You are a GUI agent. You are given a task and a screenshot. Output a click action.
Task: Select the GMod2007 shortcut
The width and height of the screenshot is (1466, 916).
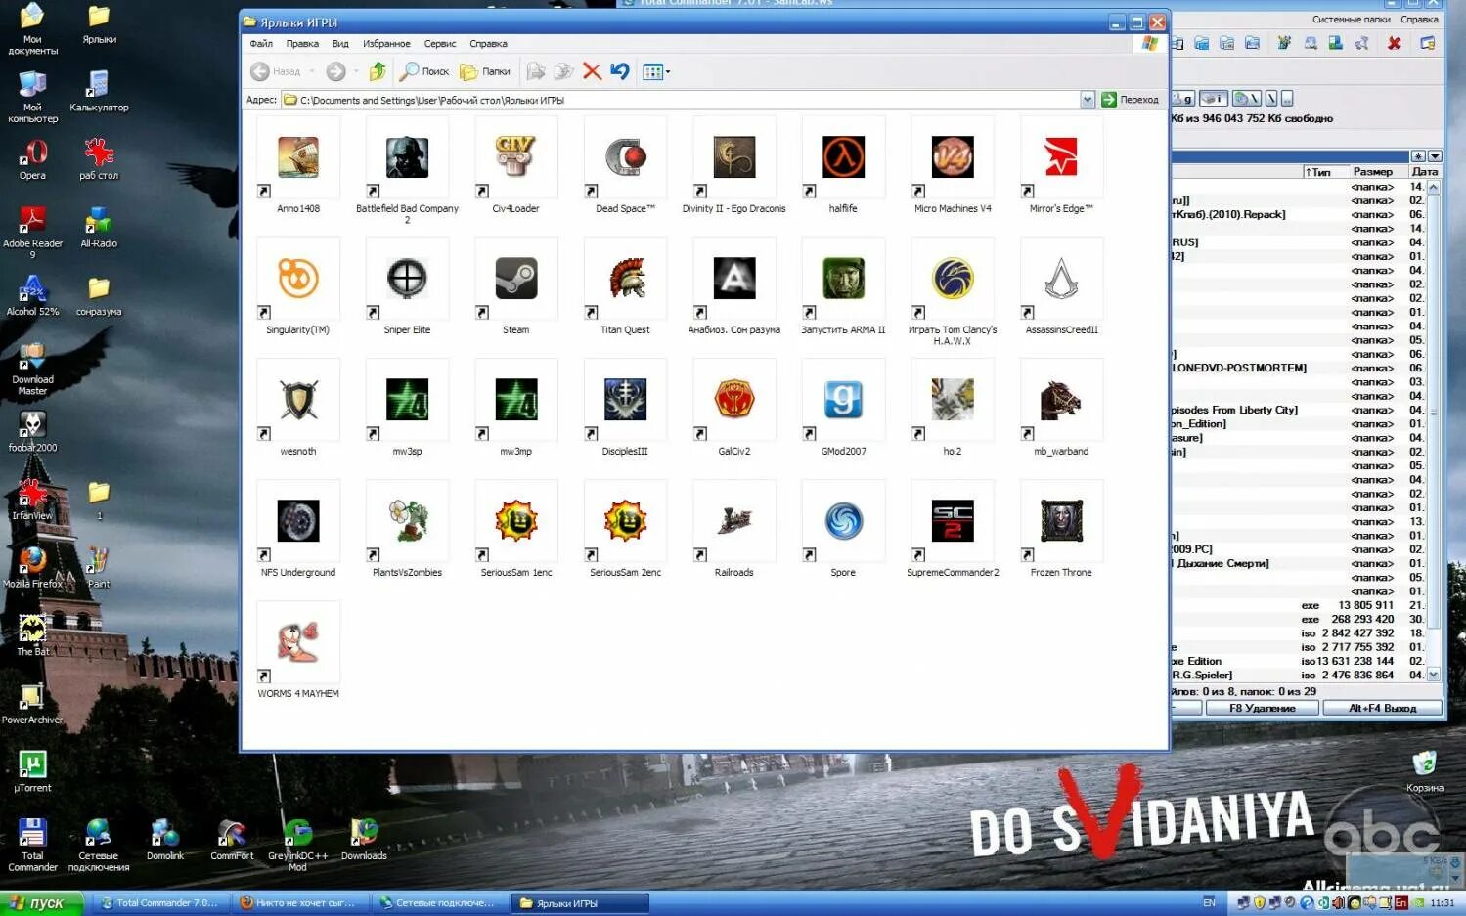pos(843,400)
